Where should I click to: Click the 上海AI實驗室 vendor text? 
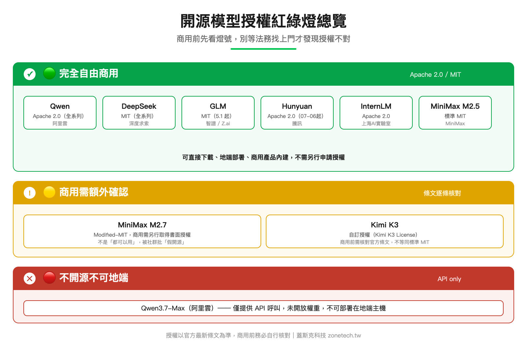(376, 124)
